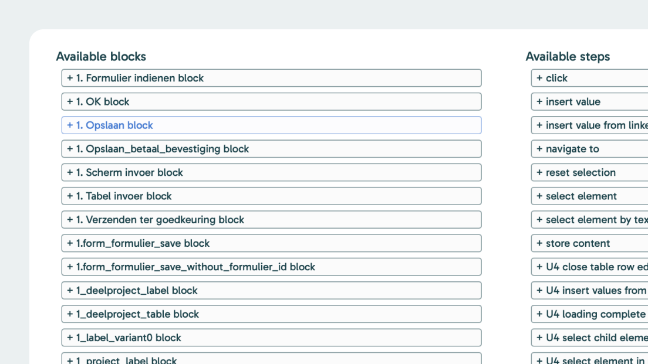Image resolution: width=648 pixels, height=364 pixels.
Task: Add the 1_deelproject_table block
Action: tap(271, 314)
